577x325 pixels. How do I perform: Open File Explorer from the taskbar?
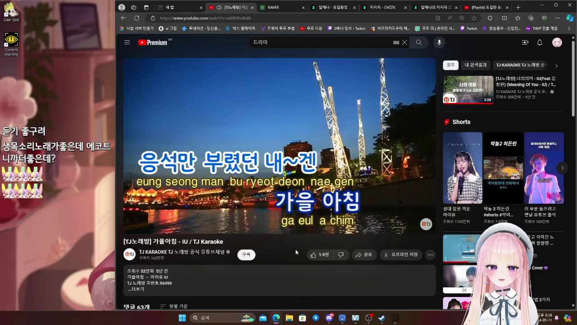click(289, 318)
